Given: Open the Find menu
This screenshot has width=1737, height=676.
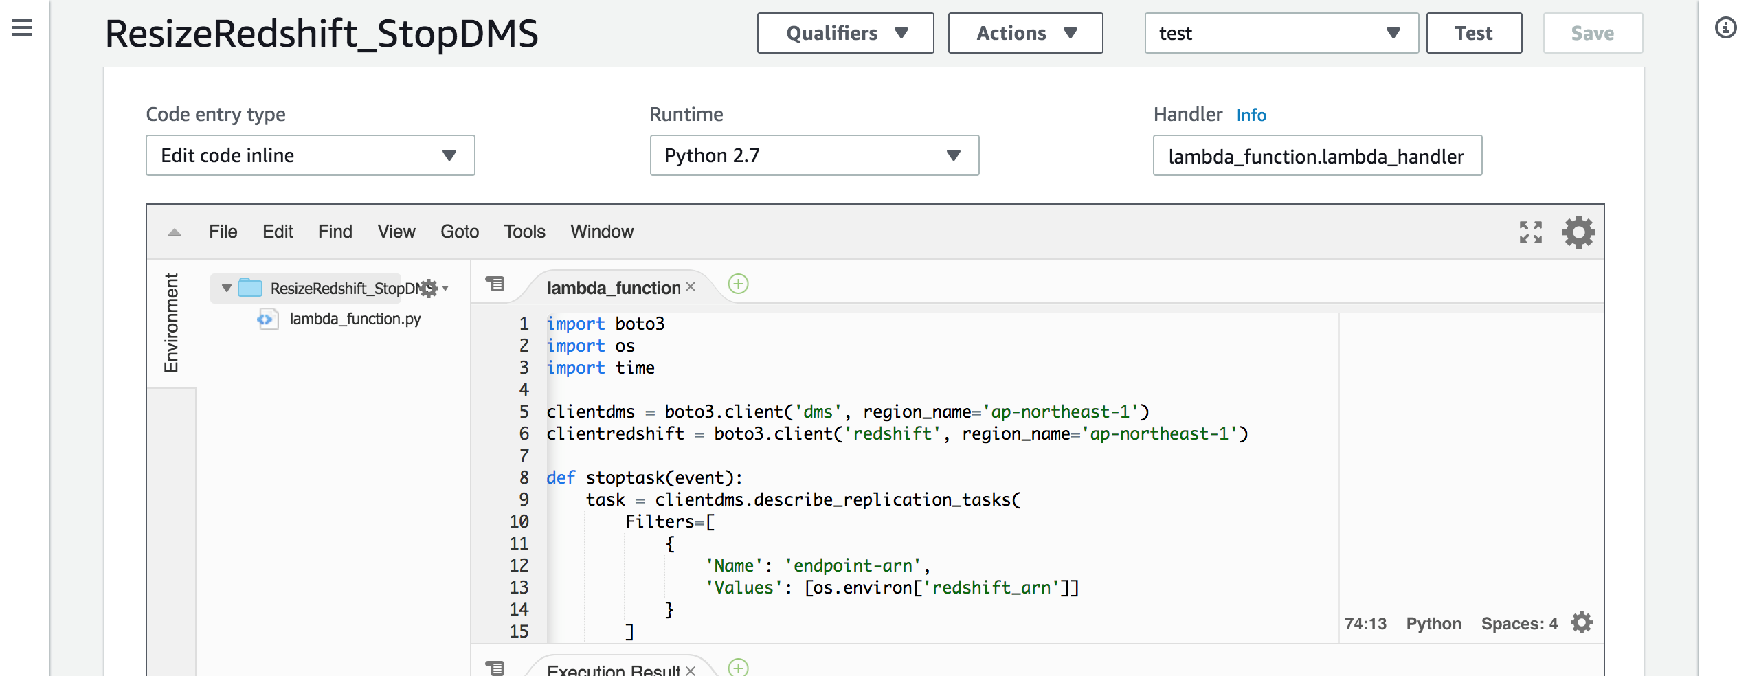Looking at the screenshot, I should 335,232.
